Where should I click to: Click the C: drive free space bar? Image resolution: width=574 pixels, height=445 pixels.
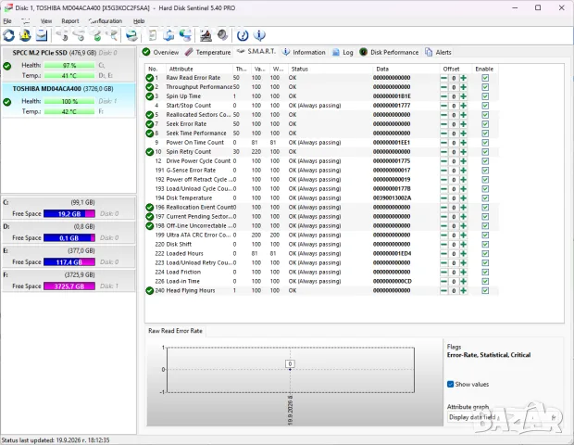(x=69, y=214)
